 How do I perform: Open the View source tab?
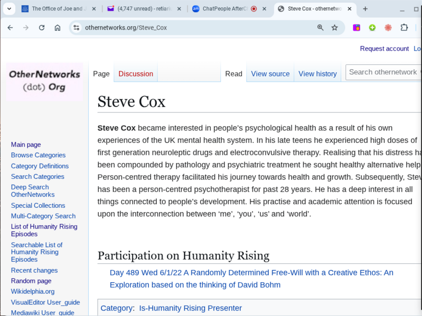270,74
